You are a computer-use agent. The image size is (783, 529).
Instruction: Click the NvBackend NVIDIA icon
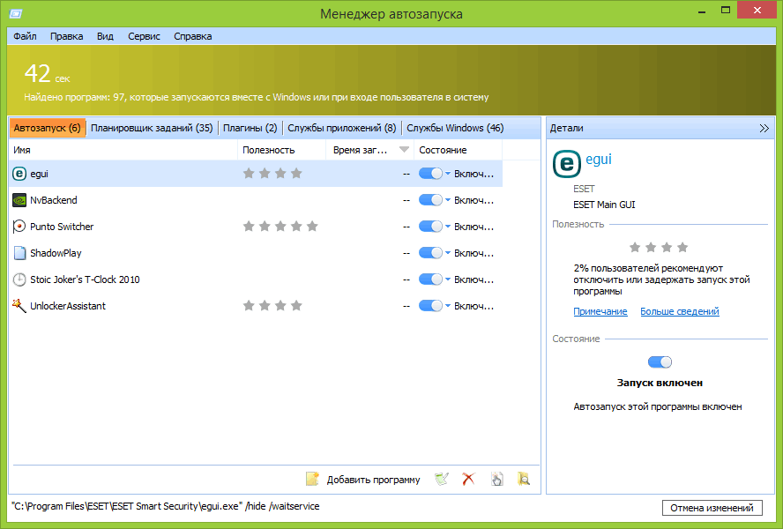click(x=20, y=200)
